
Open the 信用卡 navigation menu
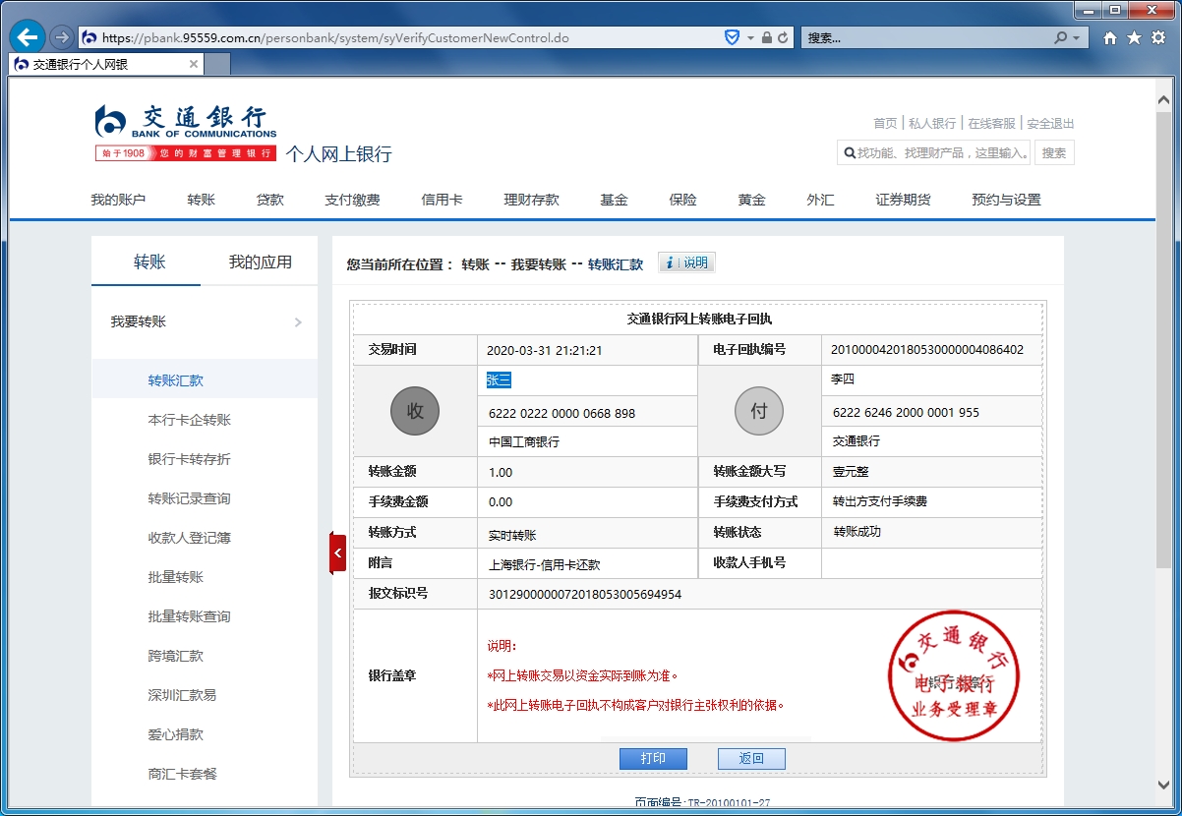442,199
